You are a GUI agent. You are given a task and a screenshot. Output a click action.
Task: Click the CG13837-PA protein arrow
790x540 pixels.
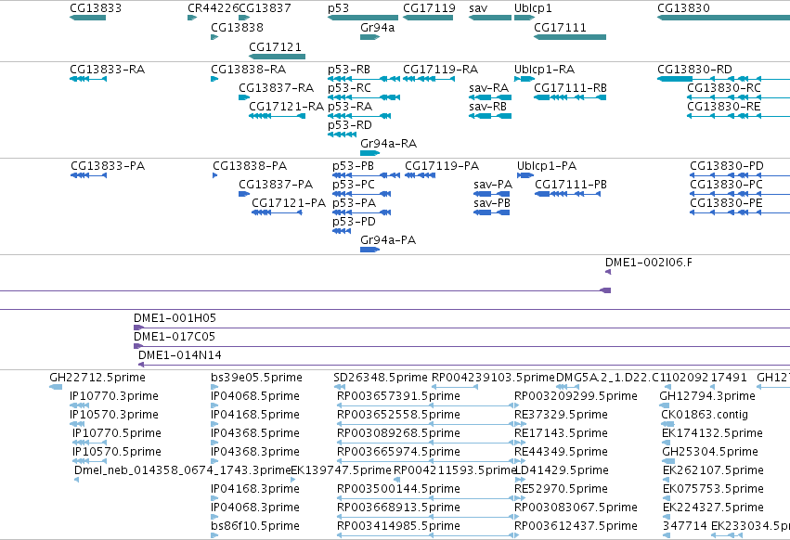pyautogui.click(x=244, y=194)
